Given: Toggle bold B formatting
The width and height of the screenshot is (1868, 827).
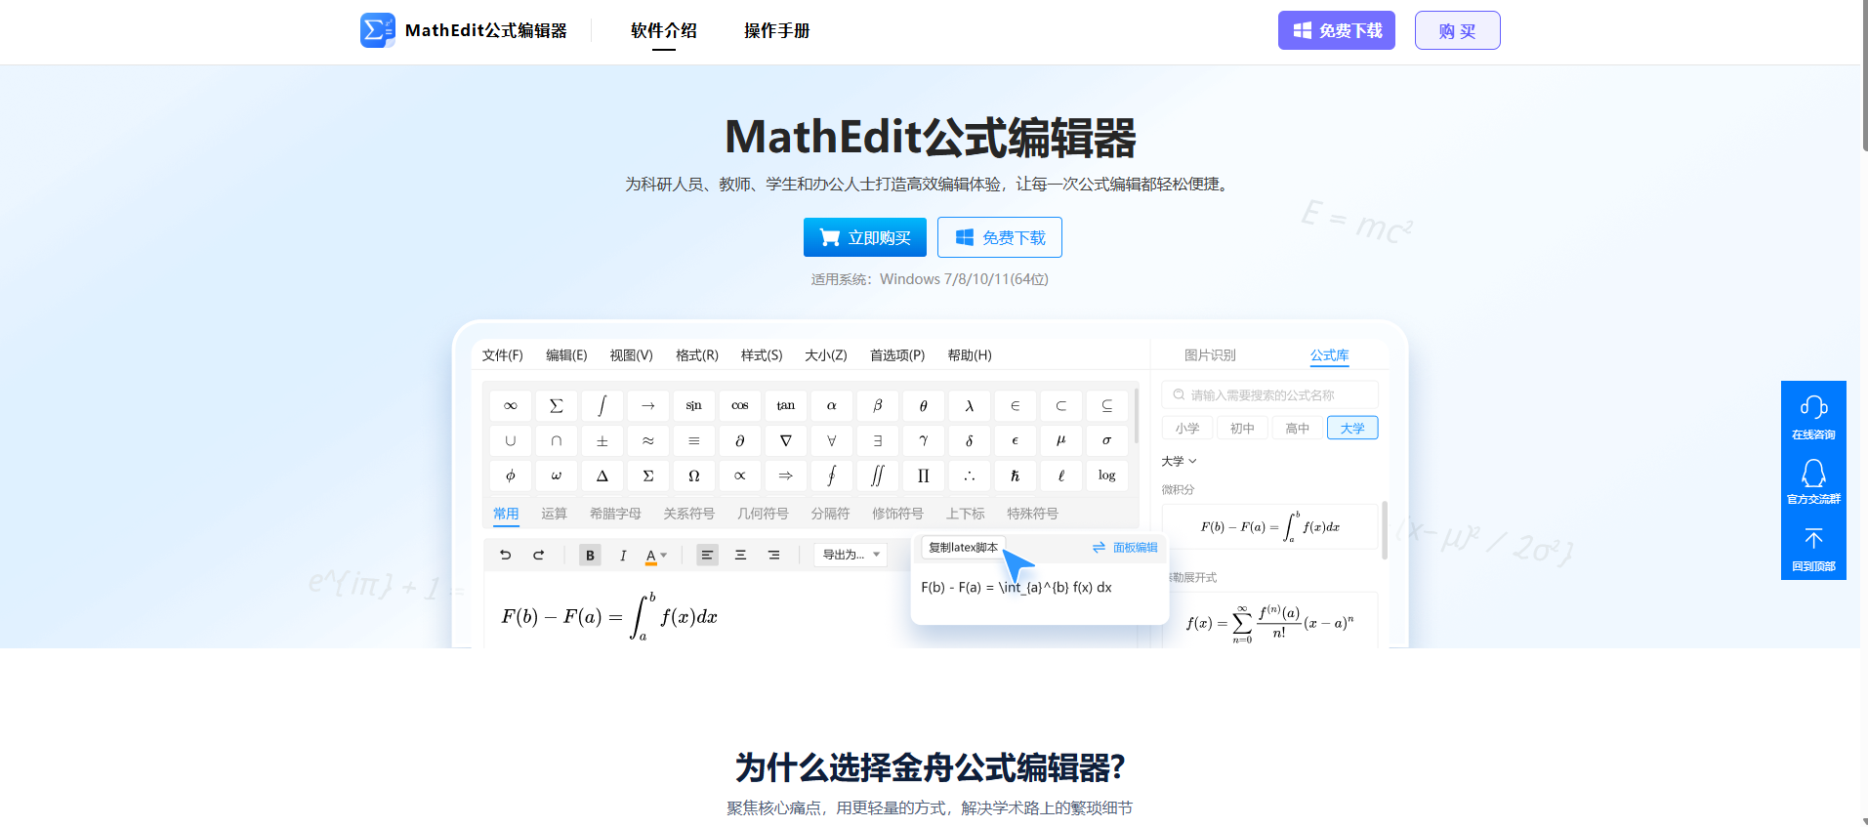Looking at the screenshot, I should click(x=590, y=555).
